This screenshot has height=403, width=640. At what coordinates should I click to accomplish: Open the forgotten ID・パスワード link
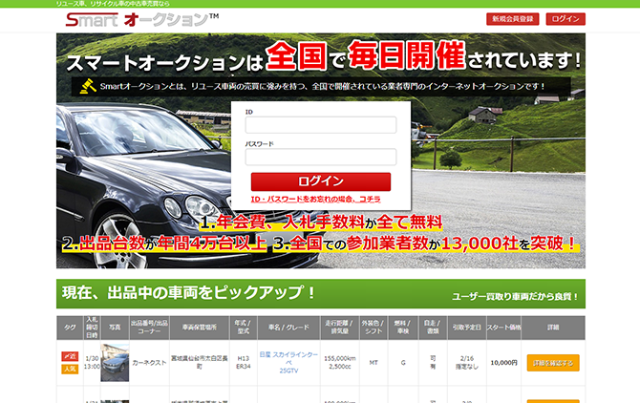point(315,199)
